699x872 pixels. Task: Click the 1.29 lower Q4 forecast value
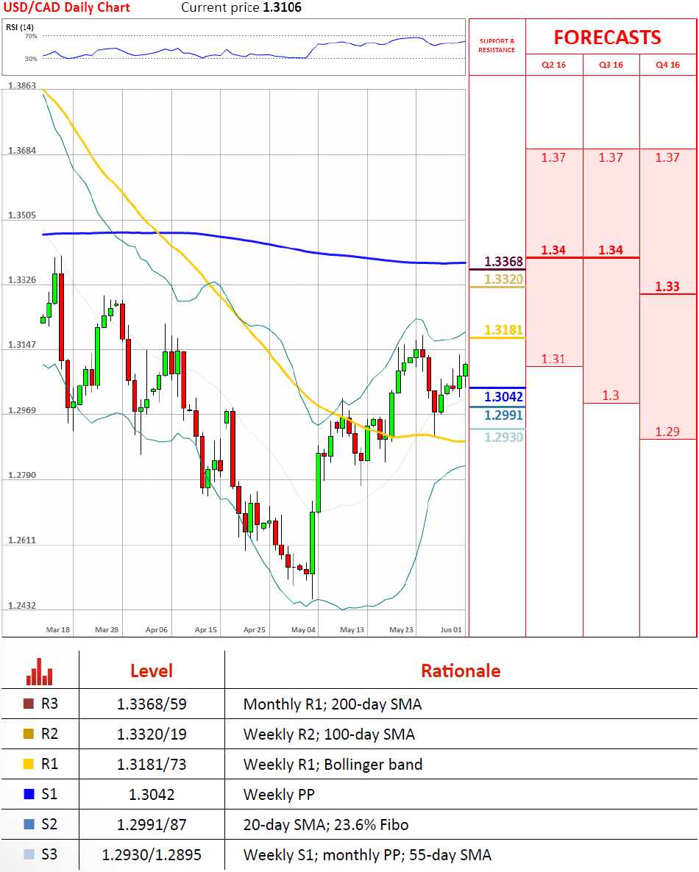(x=667, y=432)
